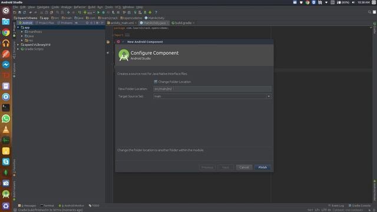The height and width of the screenshot is (212, 377).
Task: Select the Gradle Scripts label
Action: coord(34,49)
